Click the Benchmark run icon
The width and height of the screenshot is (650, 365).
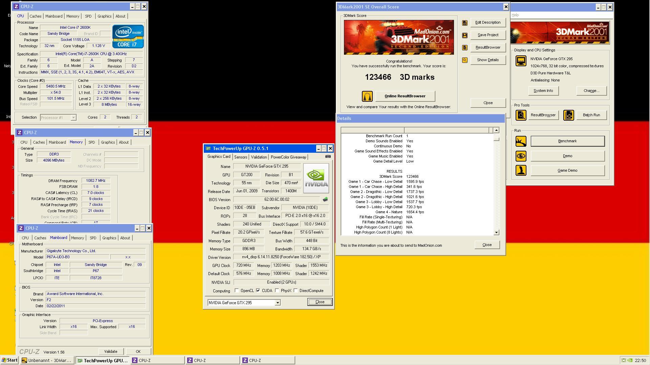click(x=521, y=141)
